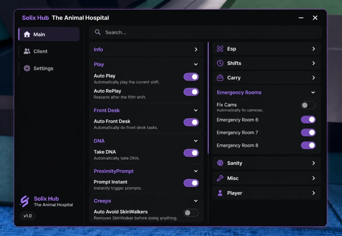Image resolution: width=342 pixels, height=236 pixels.
Task: Toggle Emergency Room 7 off
Action: pos(308,132)
